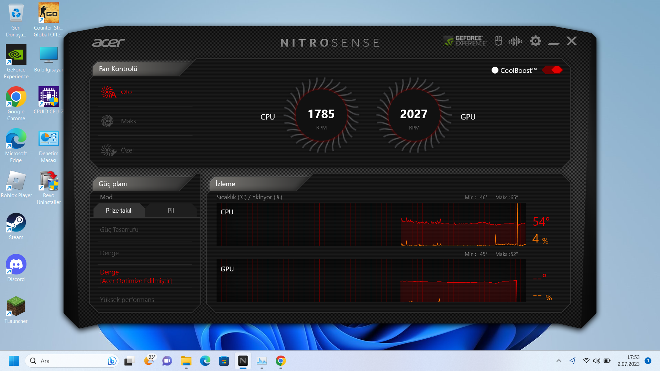
Task: Open the notification badge
Action: click(x=648, y=361)
